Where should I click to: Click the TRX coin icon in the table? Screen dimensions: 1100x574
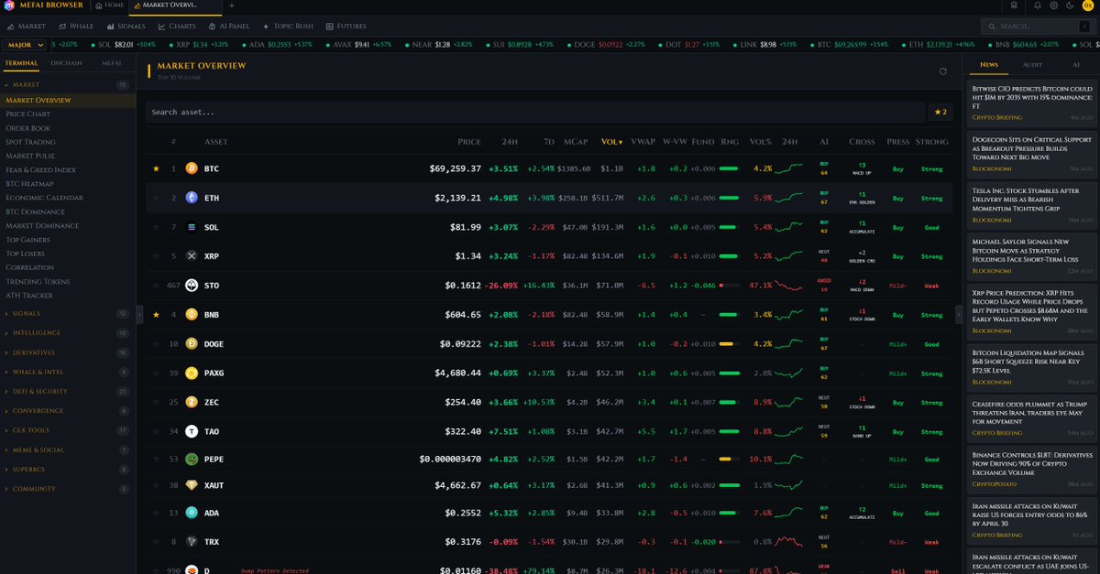point(192,542)
